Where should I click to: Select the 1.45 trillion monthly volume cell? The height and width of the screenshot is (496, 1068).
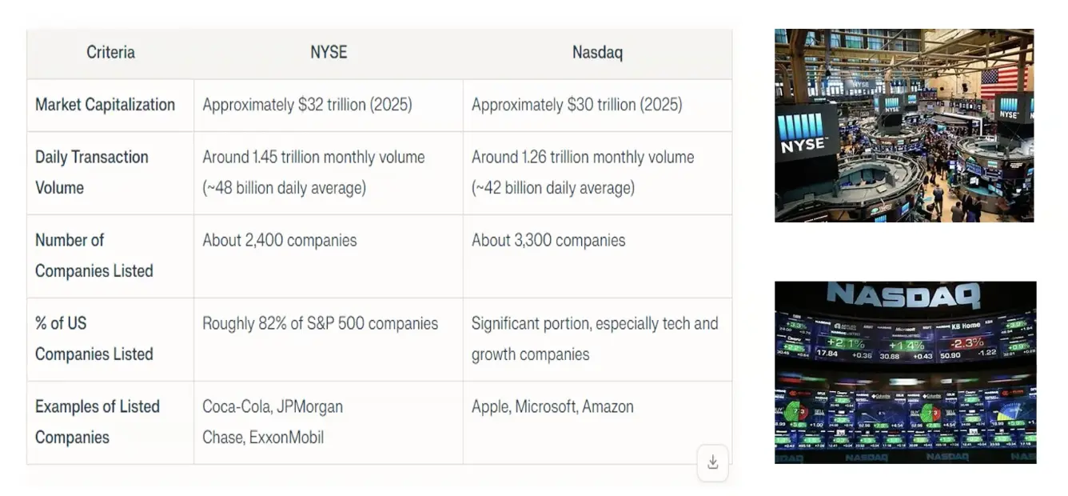(313, 172)
